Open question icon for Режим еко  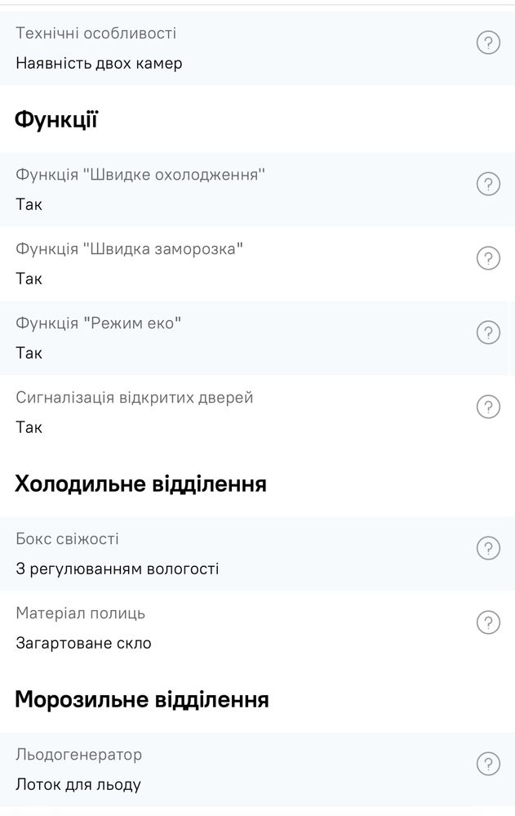[488, 332]
